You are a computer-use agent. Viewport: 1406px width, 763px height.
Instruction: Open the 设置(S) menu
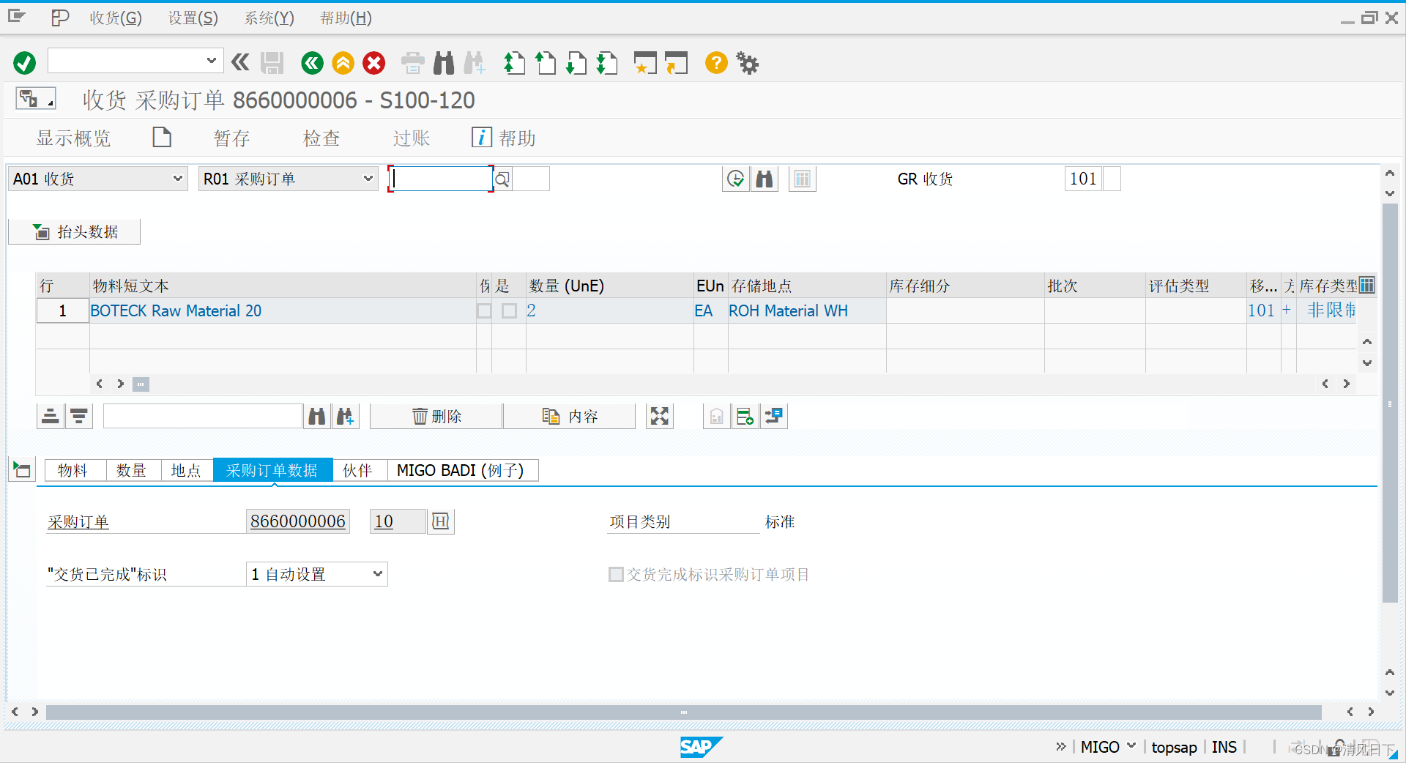click(x=193, y=18)
